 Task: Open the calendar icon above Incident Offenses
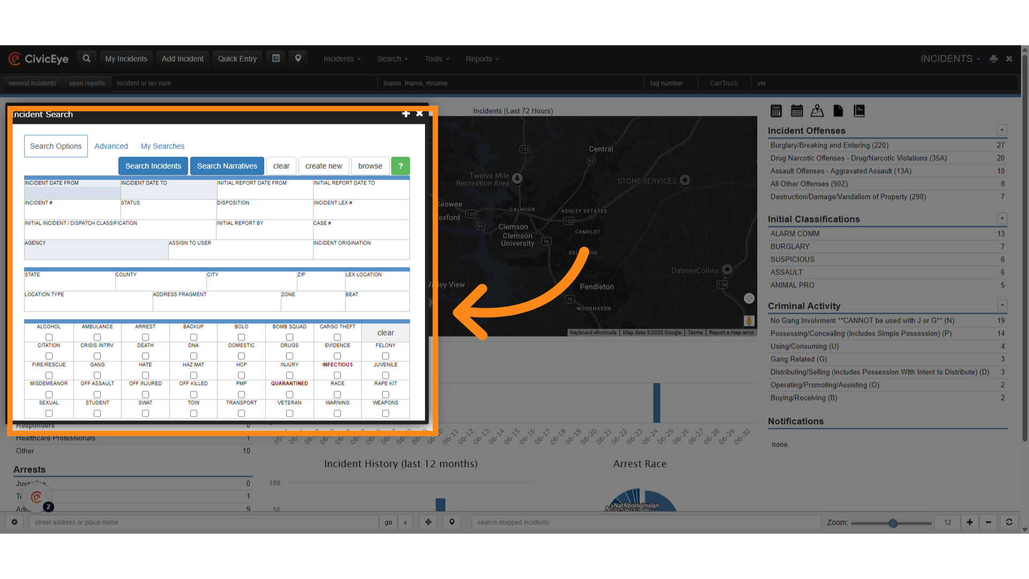797,111
